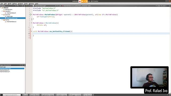The height and width of the screenshot is (96, 171).
Task: Split the Projects side panel
Action: tap(22, 6)
